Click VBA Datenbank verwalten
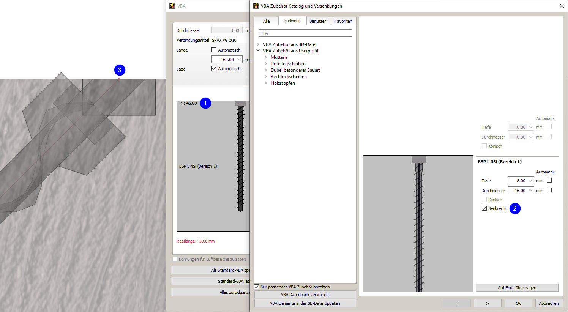This screenshot has height=312, width=568. pyautogui.click(x=305, y=294)
